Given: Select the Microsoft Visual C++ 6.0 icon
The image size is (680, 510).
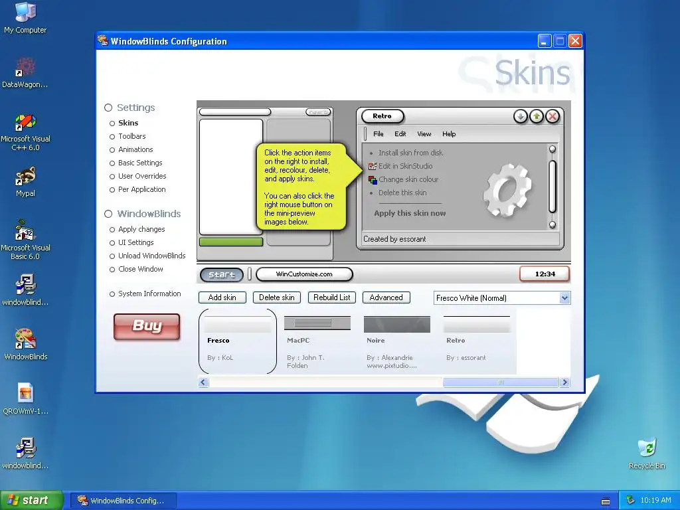Looking at the screenshot, I should 25,132.
